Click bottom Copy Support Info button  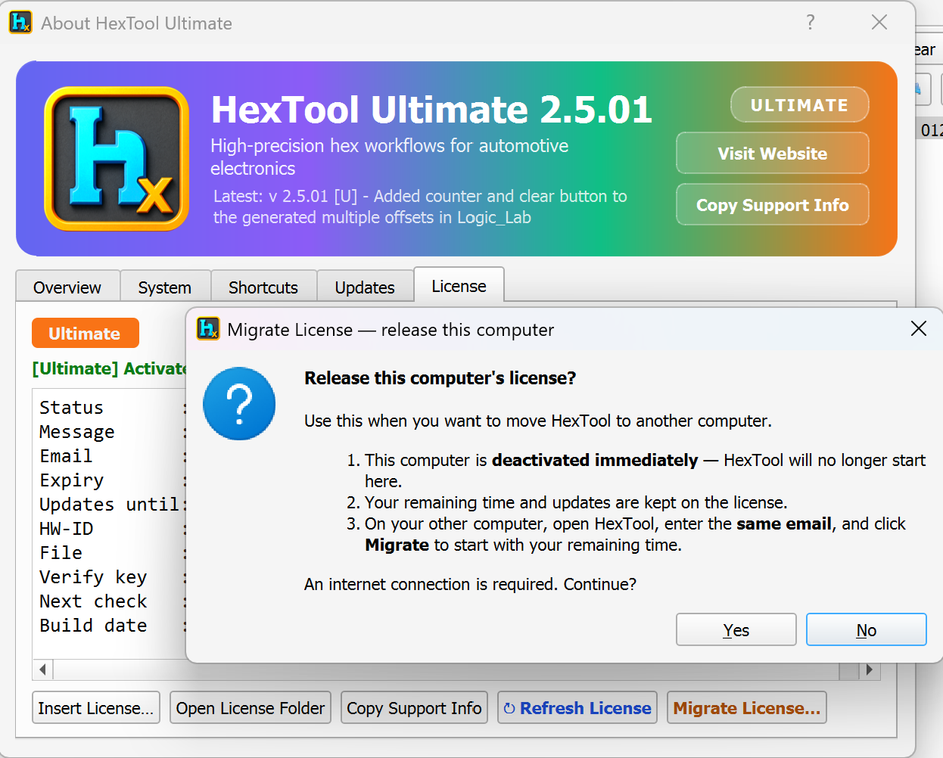(414, 708)
